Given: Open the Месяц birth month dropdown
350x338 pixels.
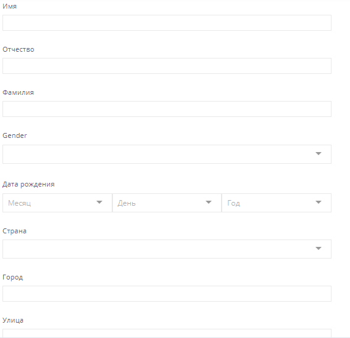Looking at the screenshot, I should click(57, 203).
